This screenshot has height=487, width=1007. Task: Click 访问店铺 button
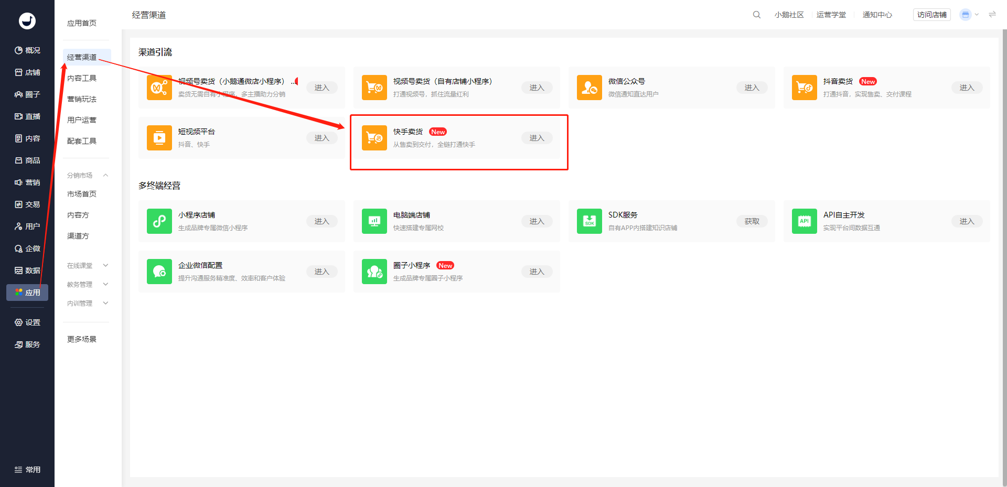[x=932, y=15]
